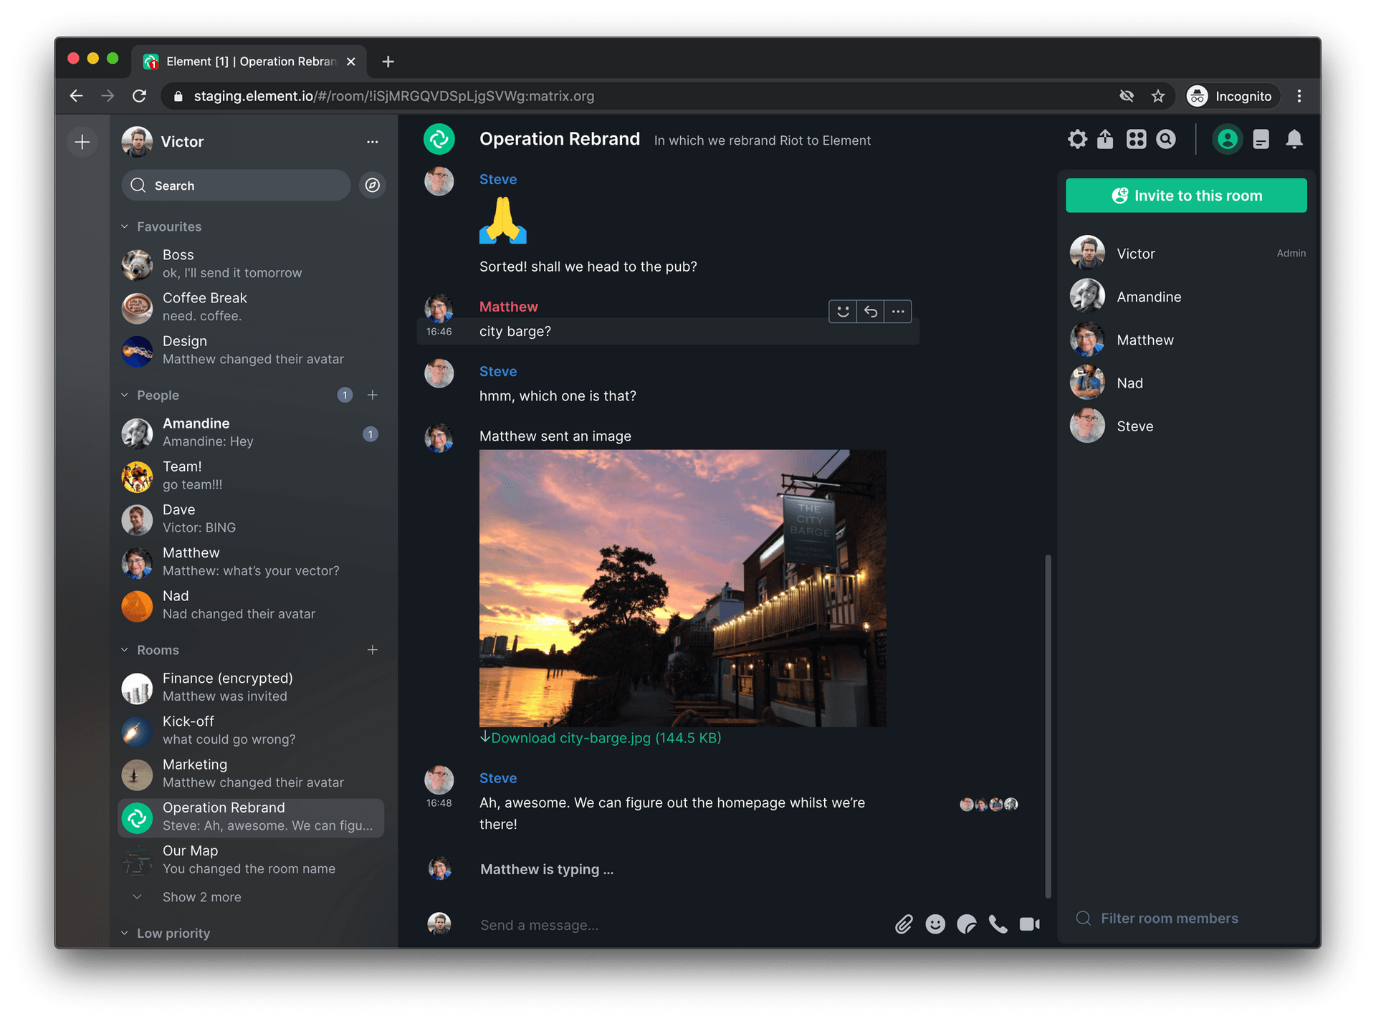Select Amandine in member list
Screen dimensions: 1376x1021
1186,296
